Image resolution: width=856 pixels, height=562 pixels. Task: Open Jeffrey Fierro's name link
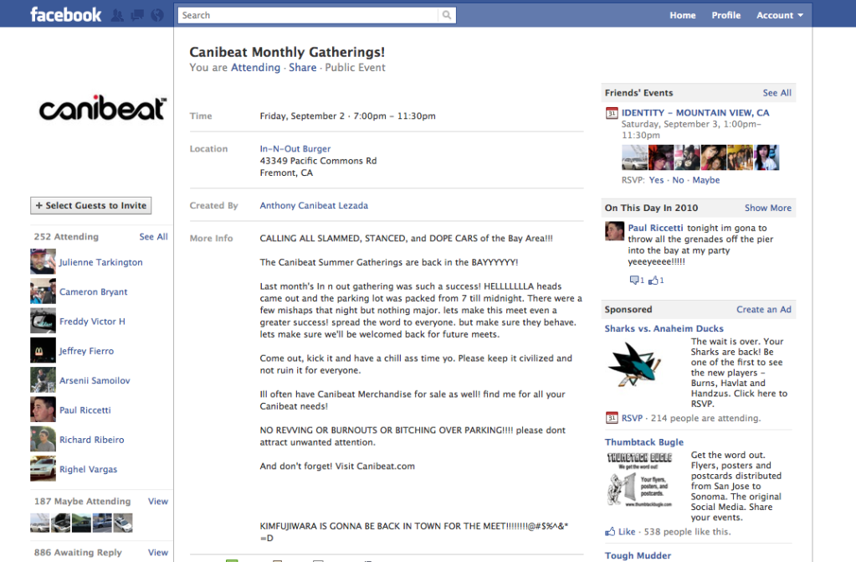click(87, 351)
